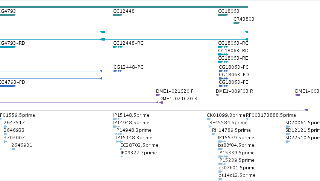The image size is (320, 181).
Task: Click the DME1-021C20.F purple marker
Action: (158, 95)
